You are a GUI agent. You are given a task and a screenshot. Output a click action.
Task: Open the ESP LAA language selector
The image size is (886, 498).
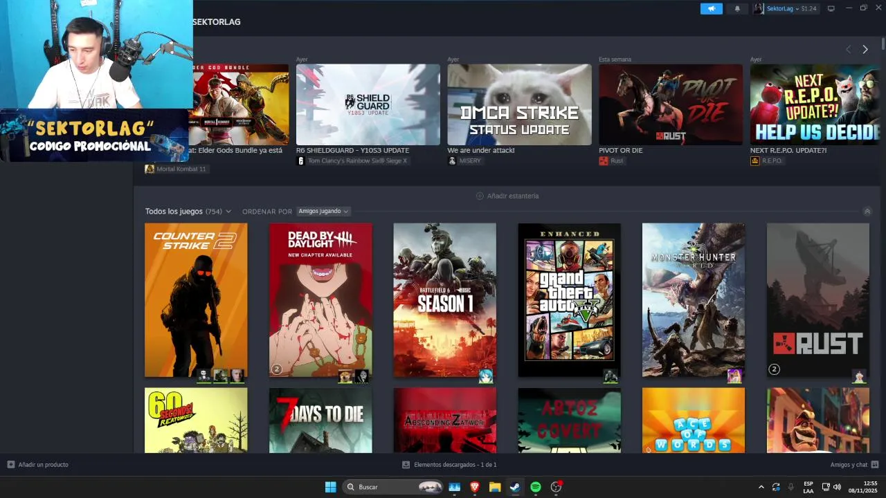(808, 487)
